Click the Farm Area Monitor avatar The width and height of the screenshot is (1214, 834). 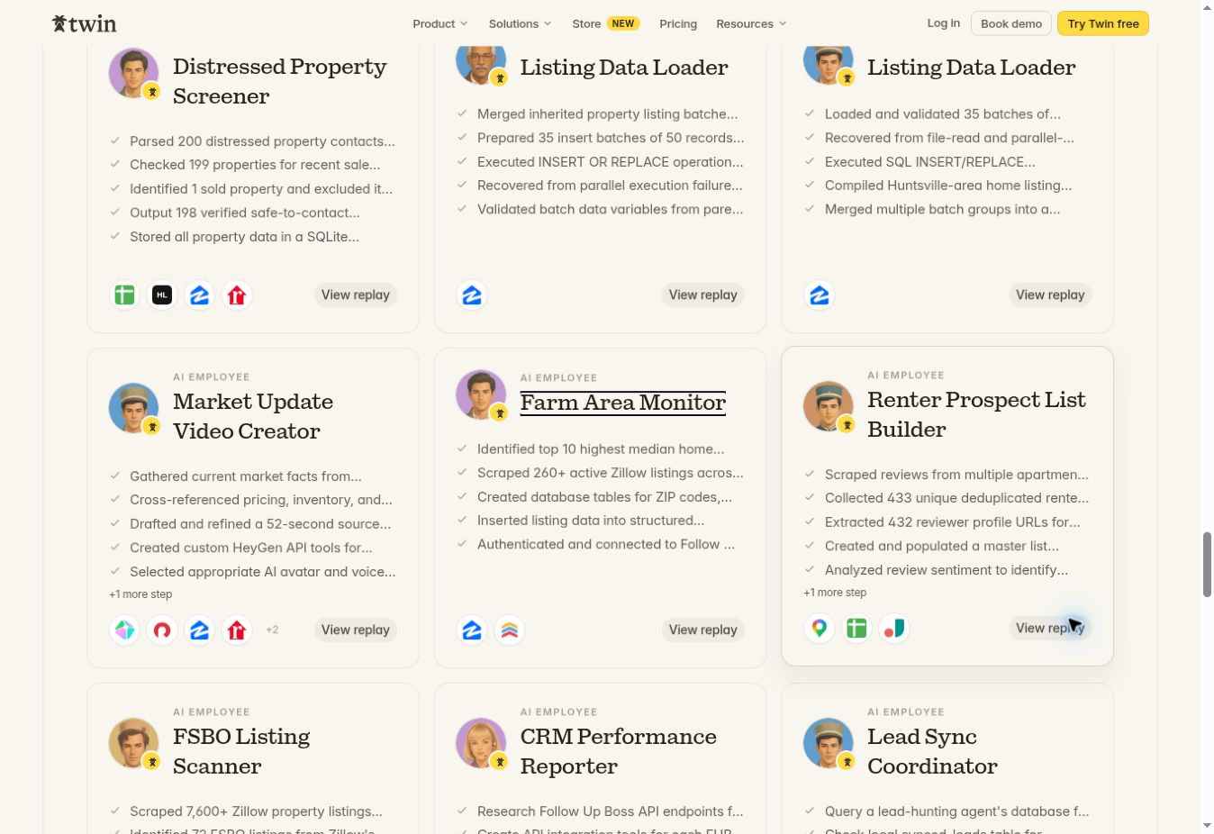(482, 395)
